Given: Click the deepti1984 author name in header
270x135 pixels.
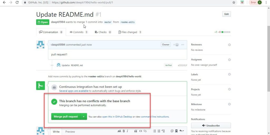Looking at the screenshot, I should coord(58,22).
